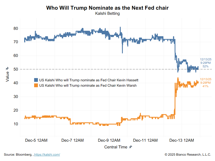Click the orange 41% end-of-line data label
Image resolution: width=215 pixels, height=161 pixels.
click(x=206, y=86)
